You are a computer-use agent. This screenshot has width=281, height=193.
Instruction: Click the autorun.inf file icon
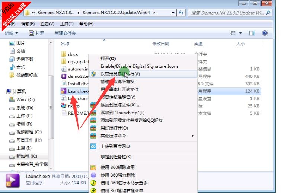pyautogui.click(x=64, y=69)
